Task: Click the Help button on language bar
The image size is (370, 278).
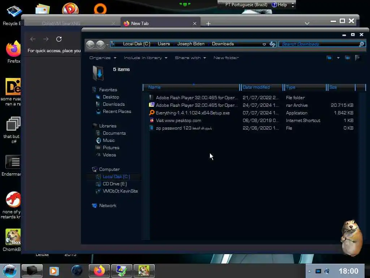Action: pyautogui.click(x=279, y=5)
